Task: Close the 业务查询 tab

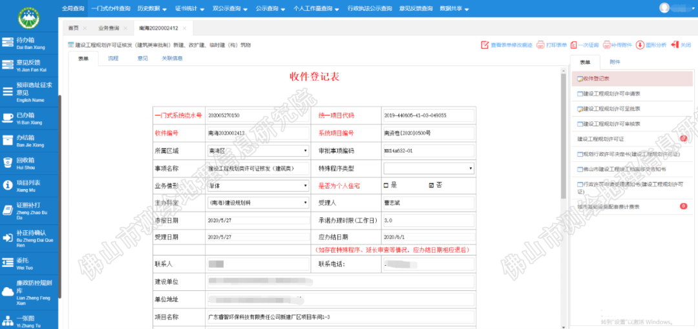Action: (125, 28)
